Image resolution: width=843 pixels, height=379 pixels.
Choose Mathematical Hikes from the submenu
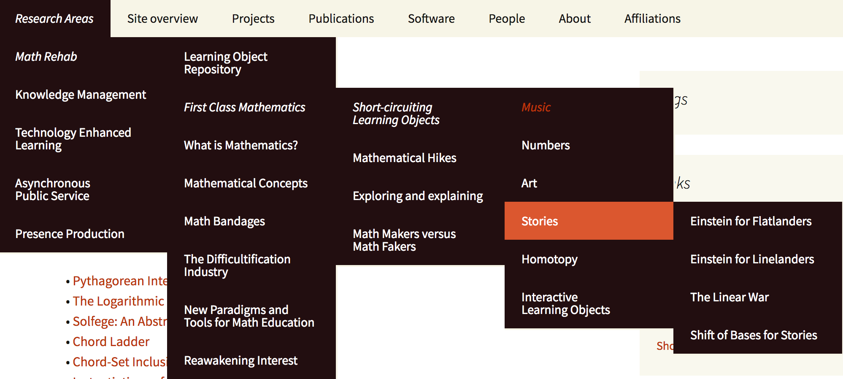click(405, 158)
